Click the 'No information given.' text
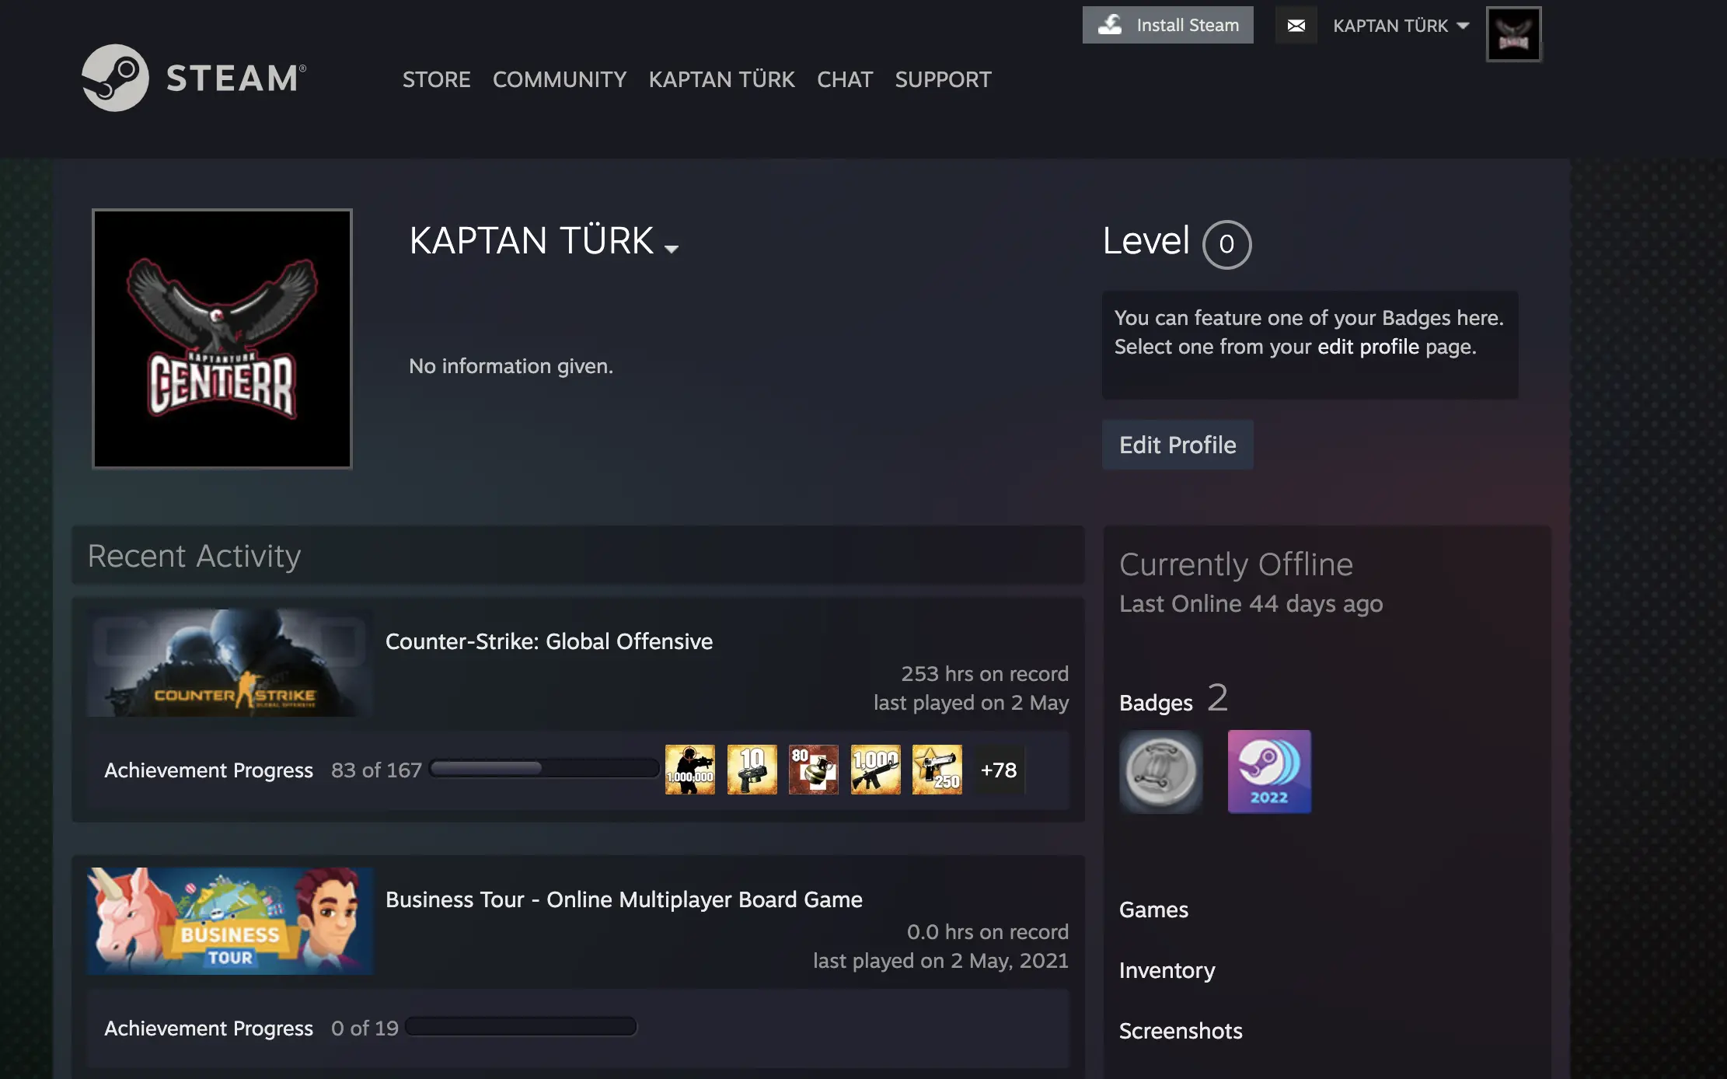Viewport: 1727px width, 1079px height. [x=511, y=366]
